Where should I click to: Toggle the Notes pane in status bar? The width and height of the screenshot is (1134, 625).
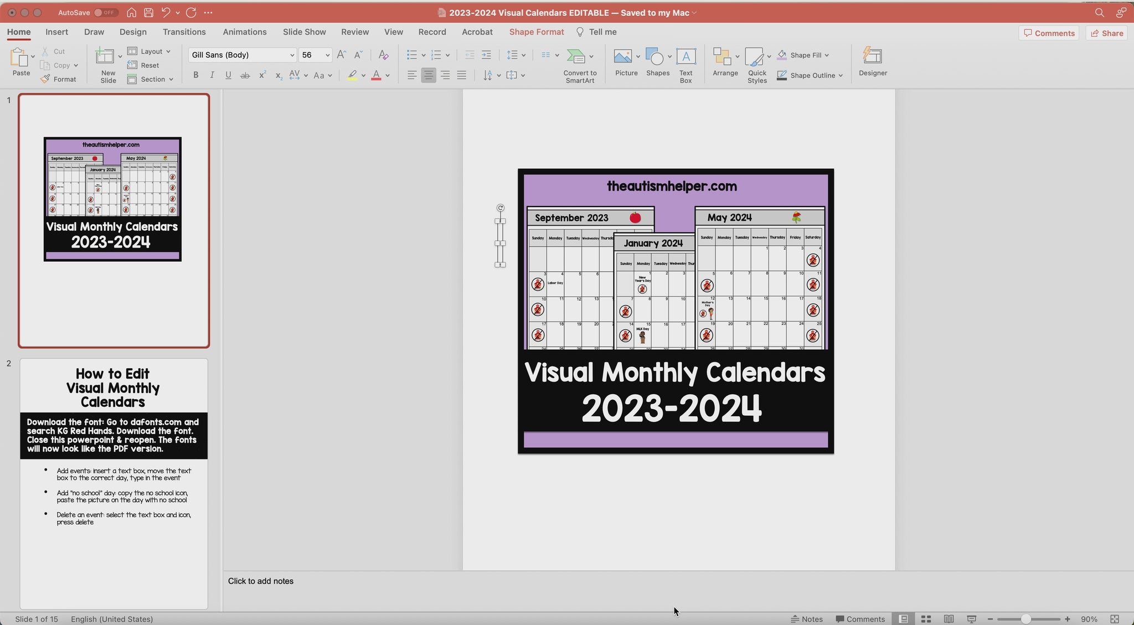click(806, 619)
